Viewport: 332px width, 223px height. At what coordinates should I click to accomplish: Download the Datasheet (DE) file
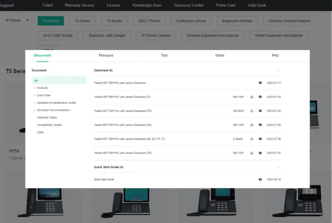tap(252, 152)
